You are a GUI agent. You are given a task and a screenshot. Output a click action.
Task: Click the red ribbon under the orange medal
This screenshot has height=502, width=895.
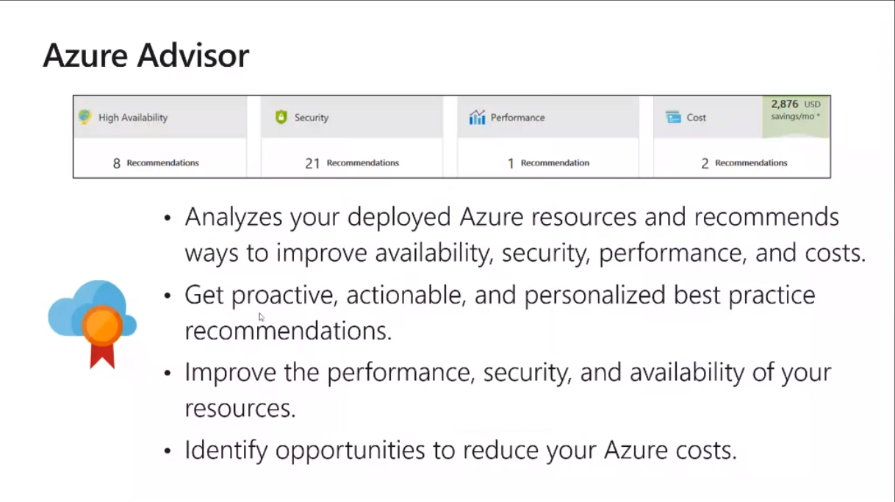point(102,356)
